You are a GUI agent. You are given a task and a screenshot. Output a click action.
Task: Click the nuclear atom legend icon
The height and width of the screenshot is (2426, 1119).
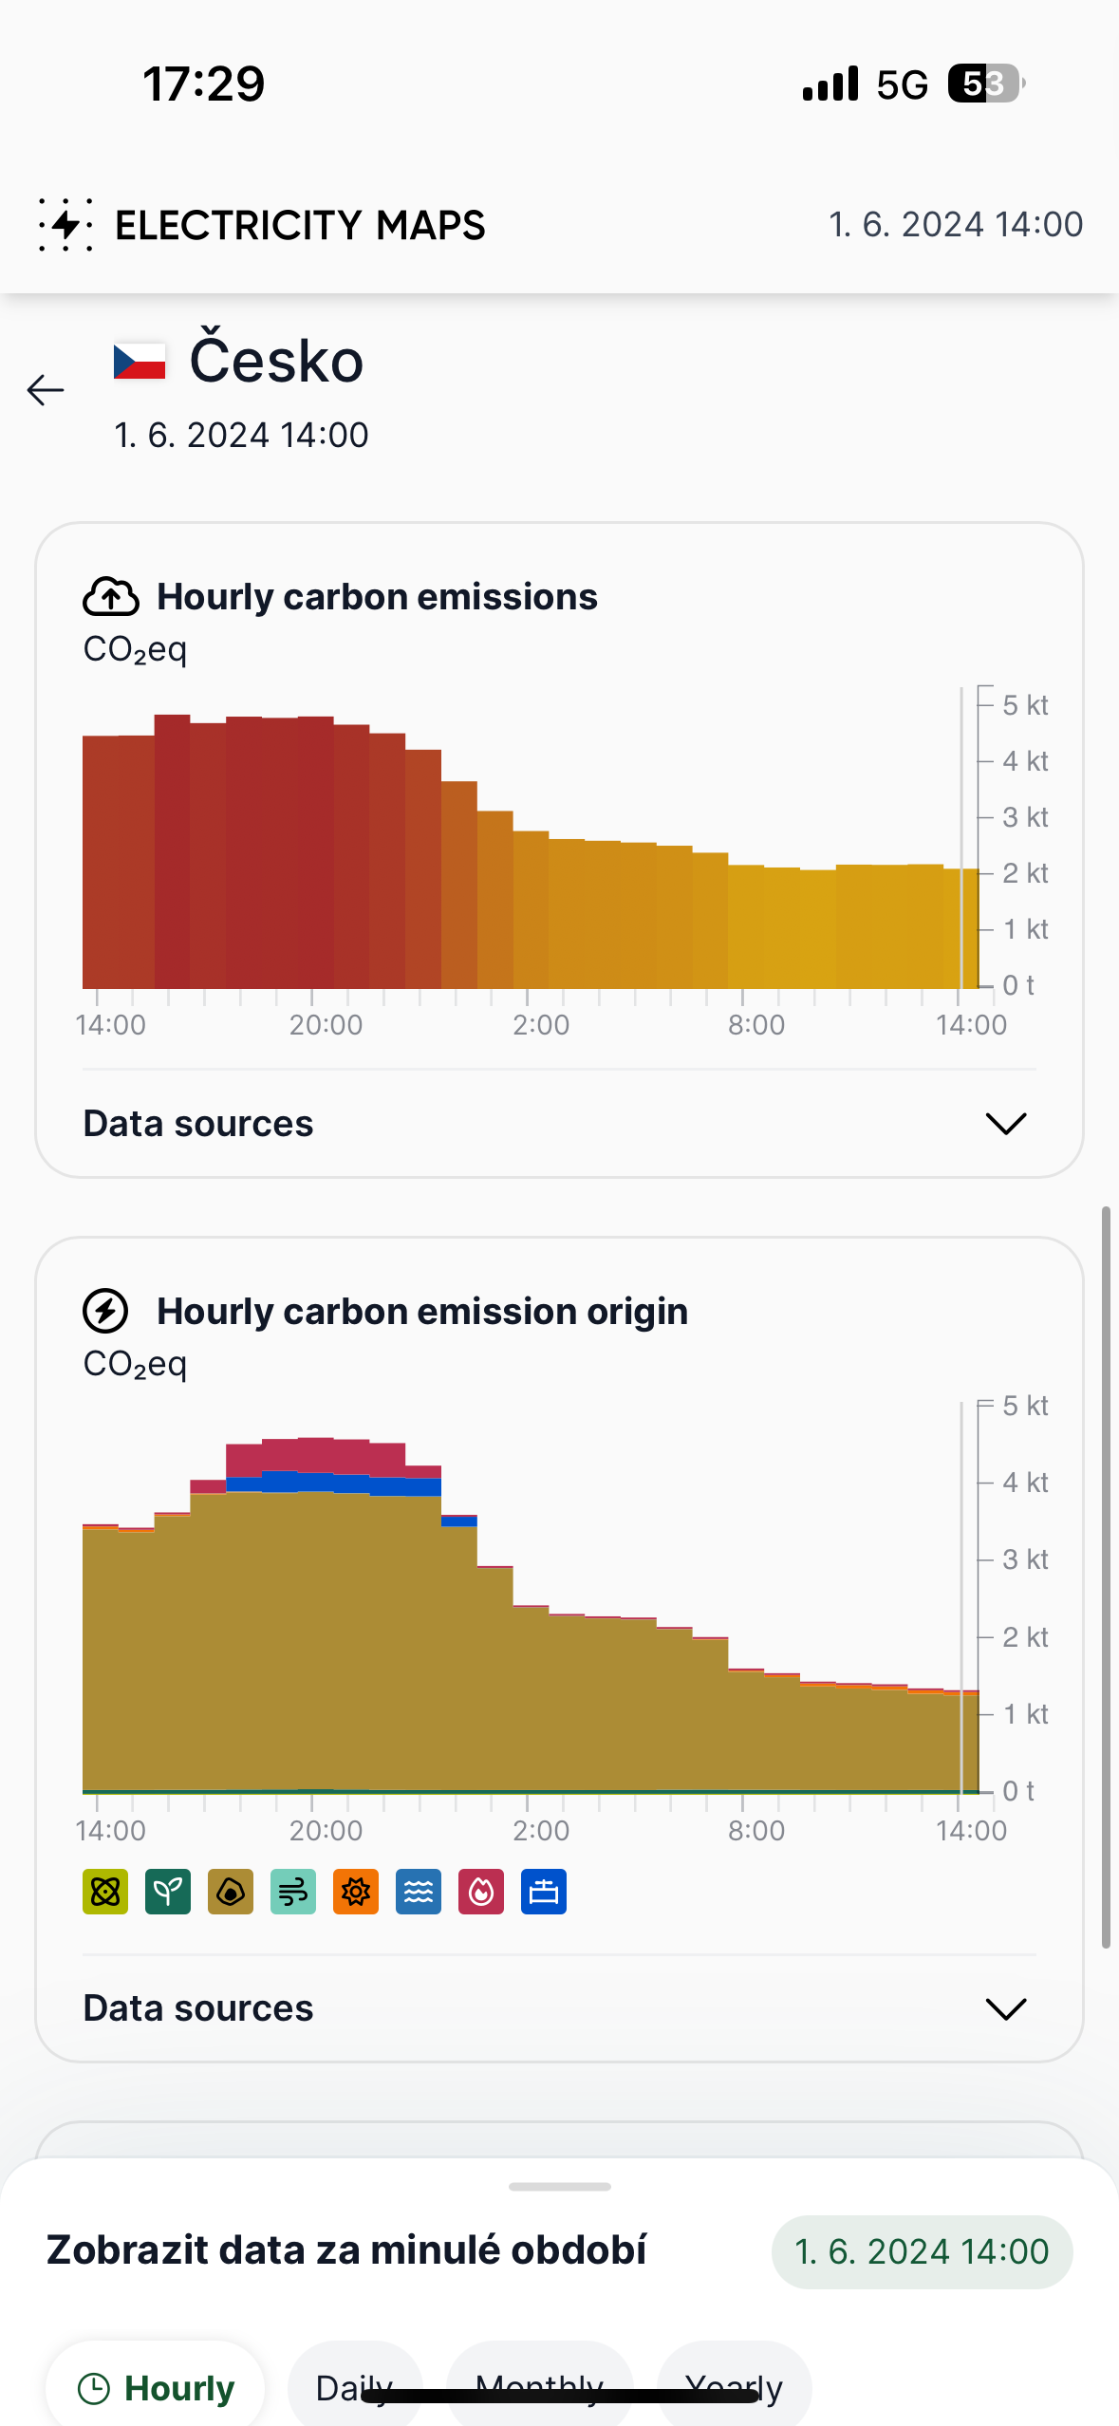click(105, 1892)
